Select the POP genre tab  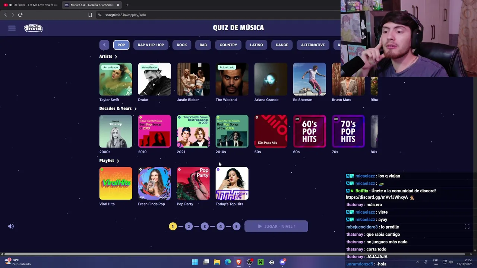click(x=121, y=45)
